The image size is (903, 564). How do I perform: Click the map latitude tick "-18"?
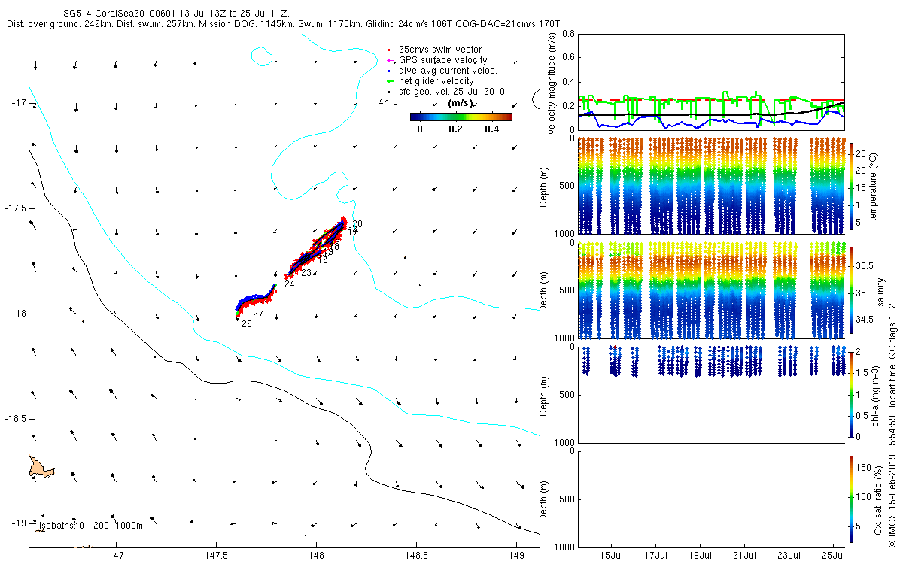click(18, 314)
